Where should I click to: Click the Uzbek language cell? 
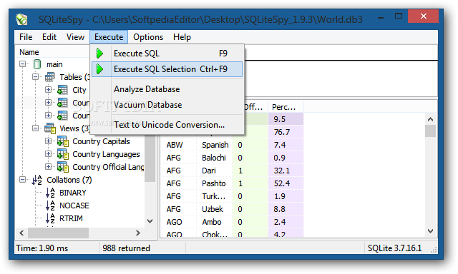(x=215, y=209)
